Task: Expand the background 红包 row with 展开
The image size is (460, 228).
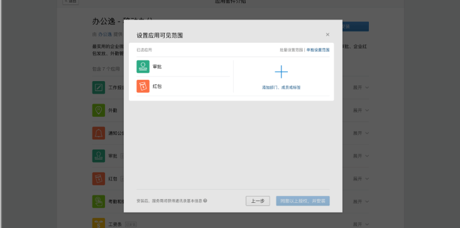Action: [x=361, y=179]
